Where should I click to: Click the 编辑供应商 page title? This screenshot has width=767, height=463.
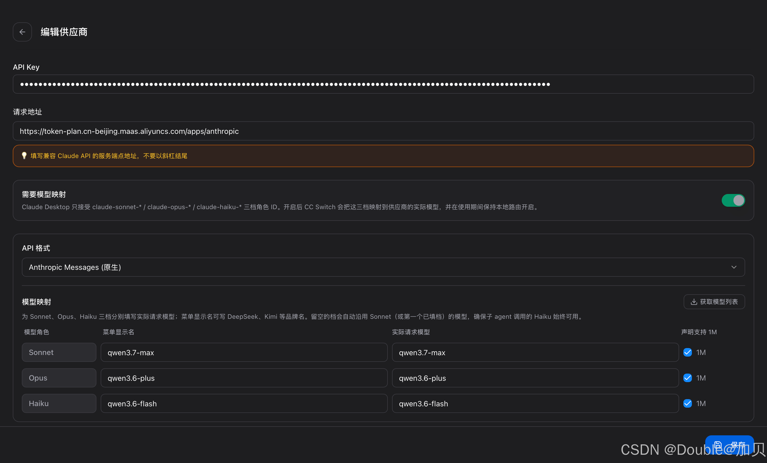point(64,32)
